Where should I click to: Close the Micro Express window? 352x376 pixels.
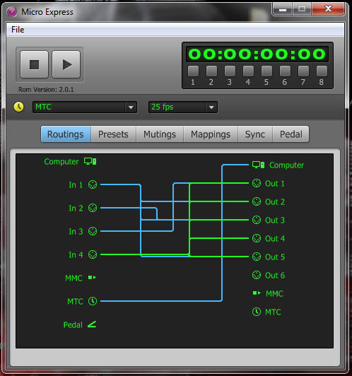(328, 9)
